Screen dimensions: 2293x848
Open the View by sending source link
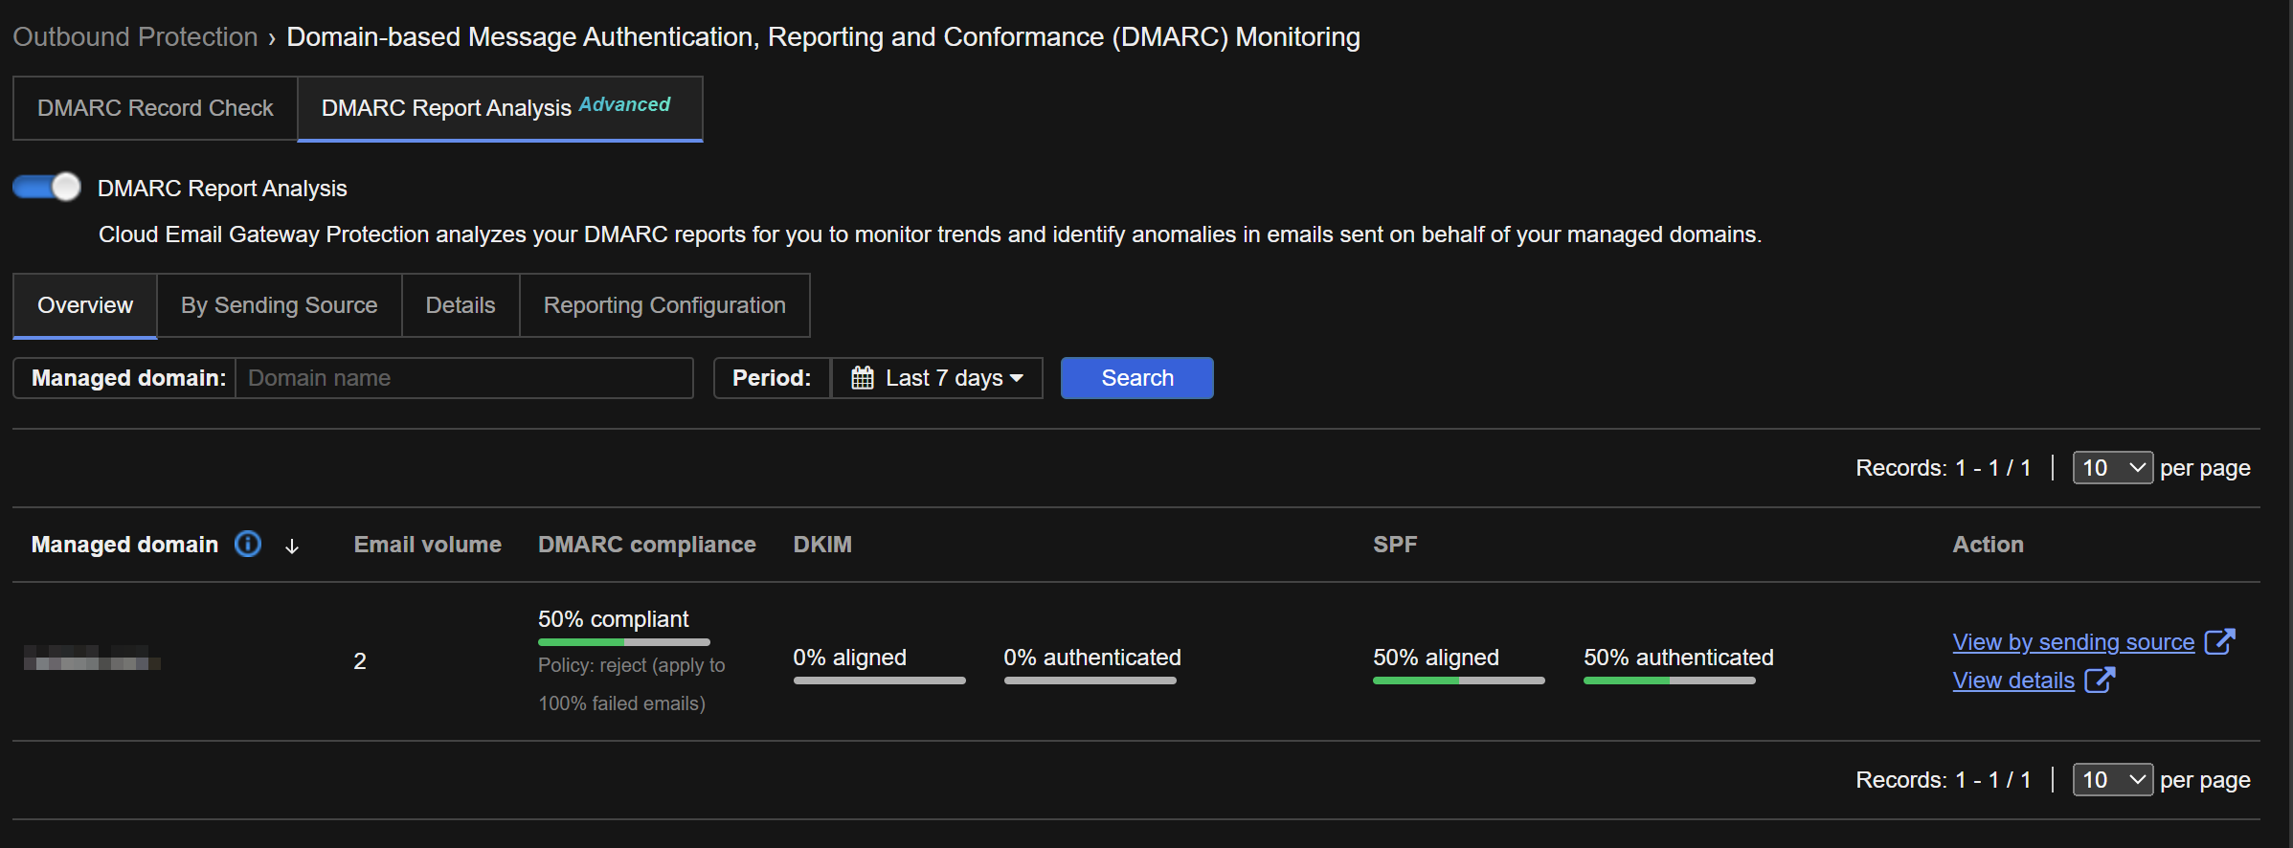point(2073,642)
